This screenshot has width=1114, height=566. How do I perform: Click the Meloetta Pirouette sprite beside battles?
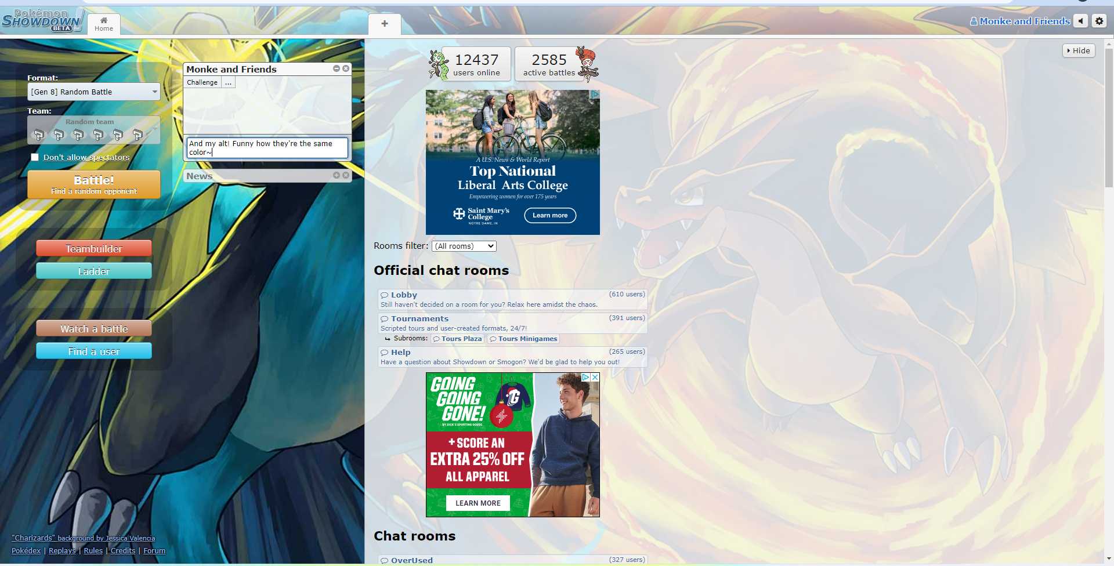(587, 64)
